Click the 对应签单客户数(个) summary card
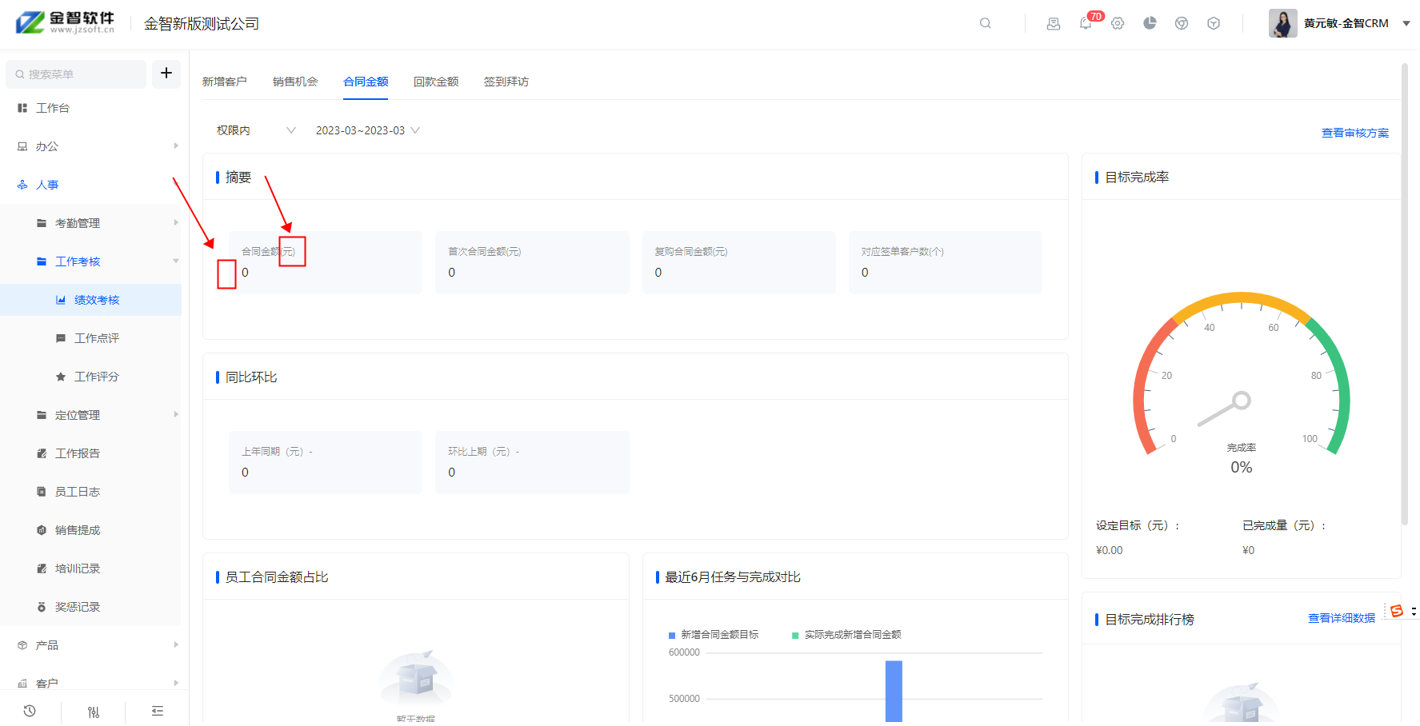The height and width of the screenshot is (726, 1420). click(x=946, y=262)
